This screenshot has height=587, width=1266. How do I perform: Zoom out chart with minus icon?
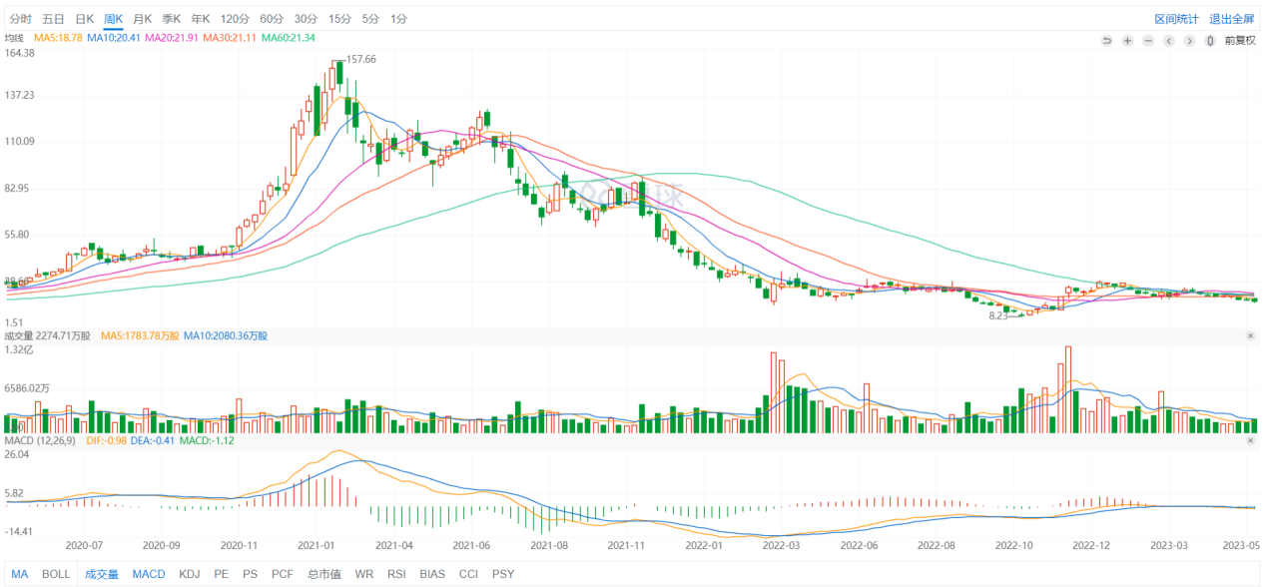(1148, 40)
